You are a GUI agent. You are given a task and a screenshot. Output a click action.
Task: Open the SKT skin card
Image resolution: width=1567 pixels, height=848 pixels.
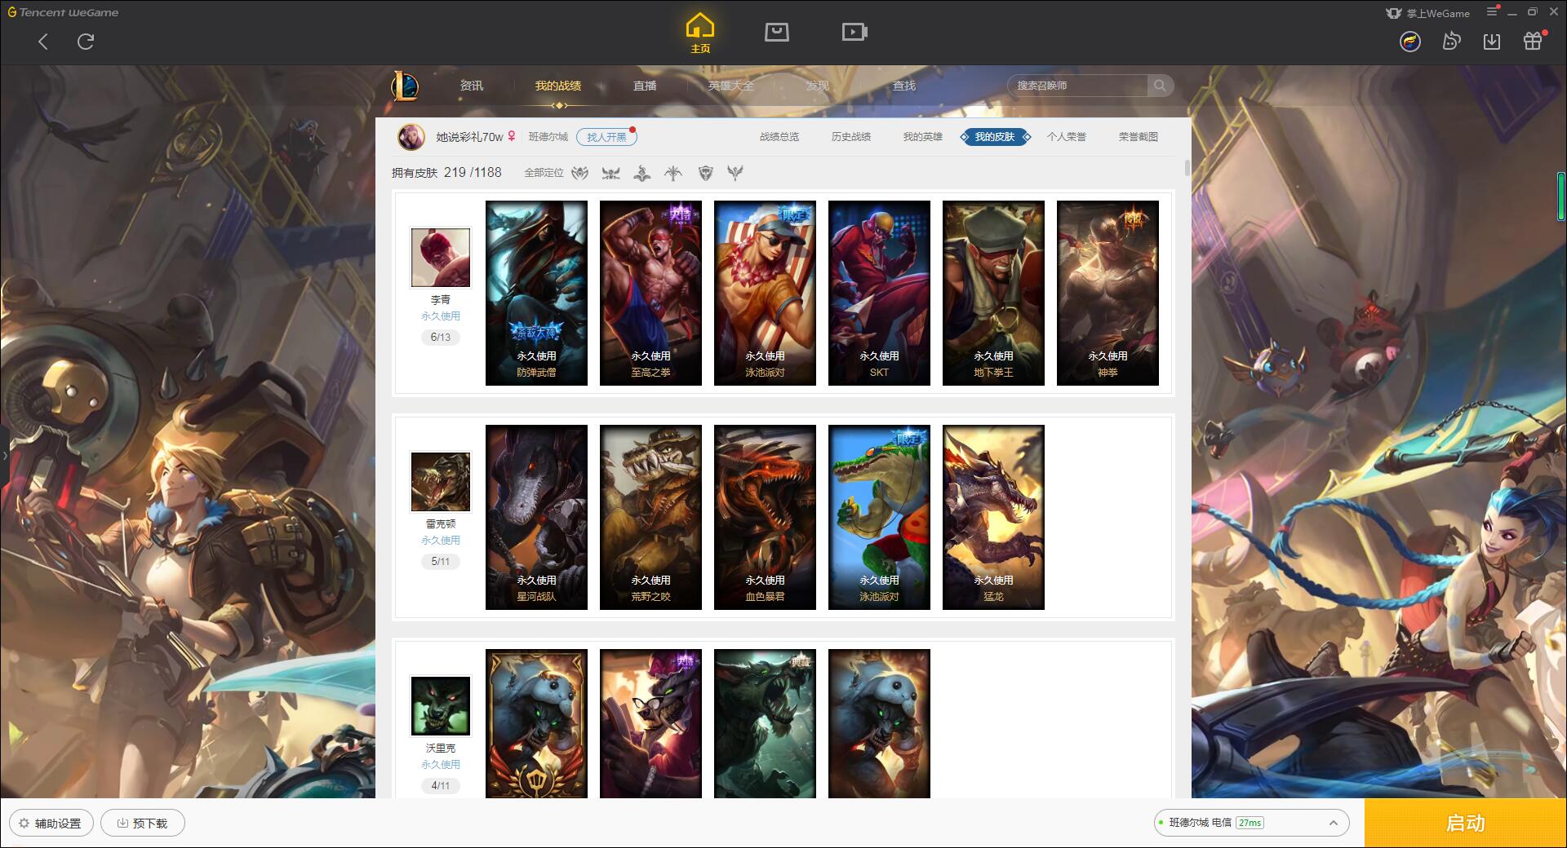[x=879, y=293]
